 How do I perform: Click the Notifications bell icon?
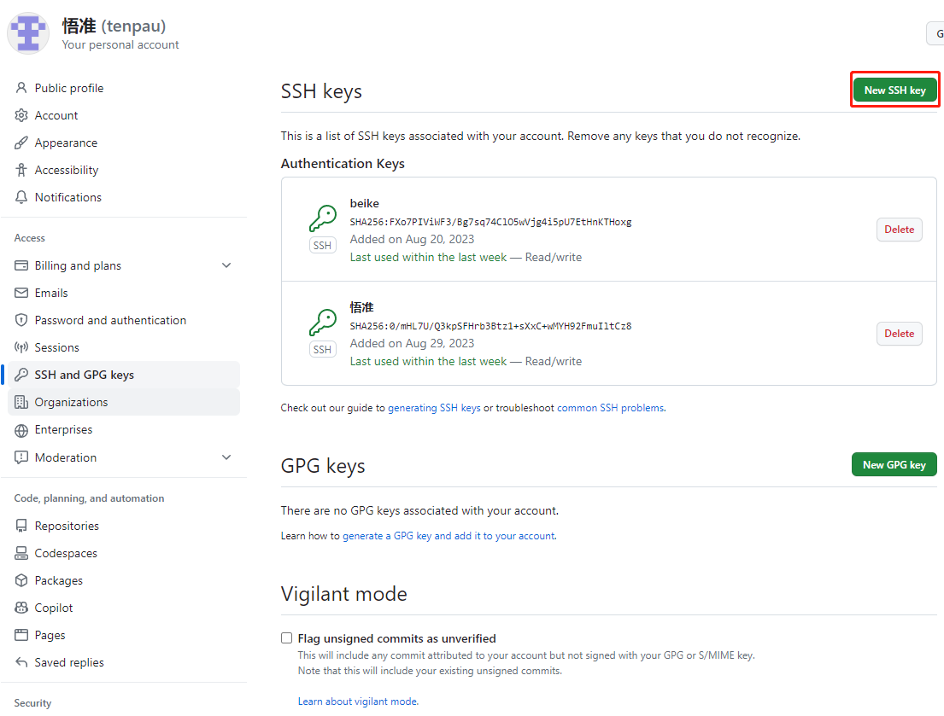point(21,197)
